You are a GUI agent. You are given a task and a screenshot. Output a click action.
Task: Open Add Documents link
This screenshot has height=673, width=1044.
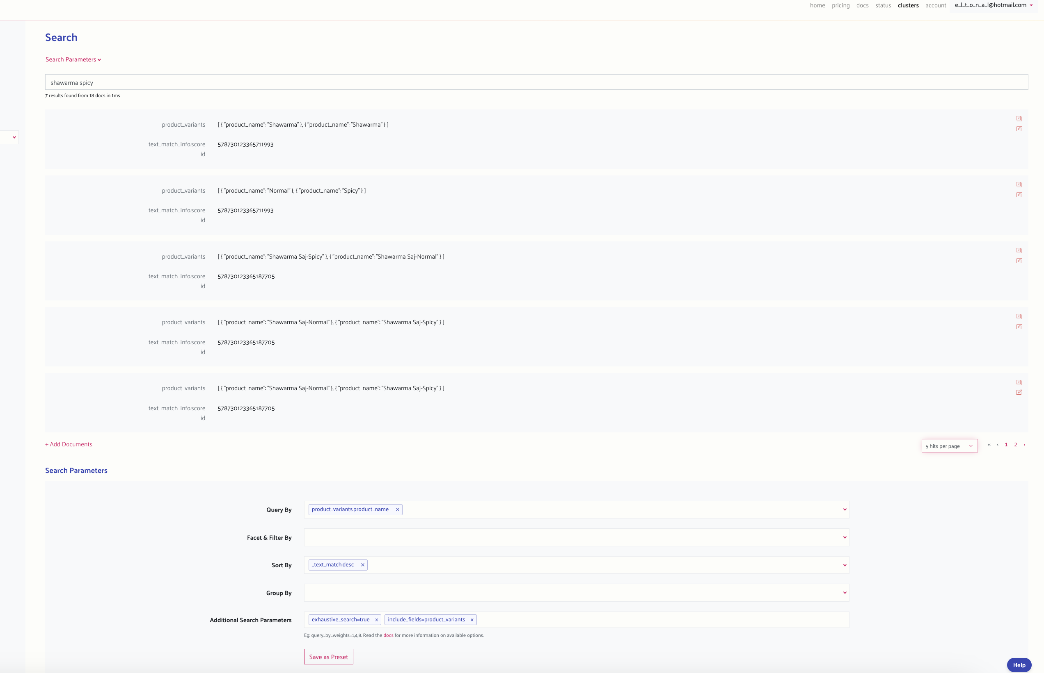68,444
